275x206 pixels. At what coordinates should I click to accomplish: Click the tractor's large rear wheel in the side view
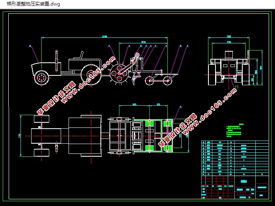coord(91,75)
